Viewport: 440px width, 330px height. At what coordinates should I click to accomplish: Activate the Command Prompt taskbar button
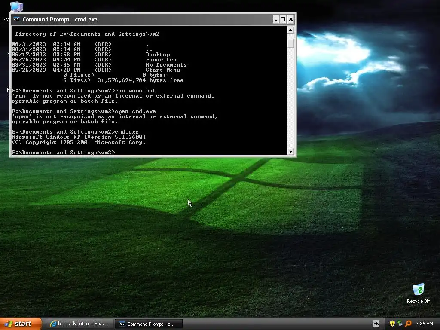148,324
